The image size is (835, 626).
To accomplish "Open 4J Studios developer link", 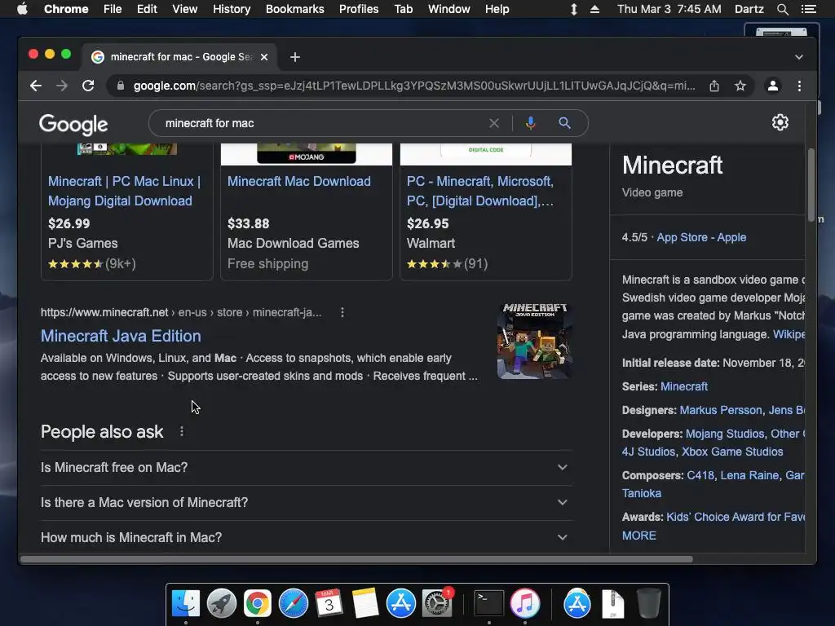I will coord(648,452).
